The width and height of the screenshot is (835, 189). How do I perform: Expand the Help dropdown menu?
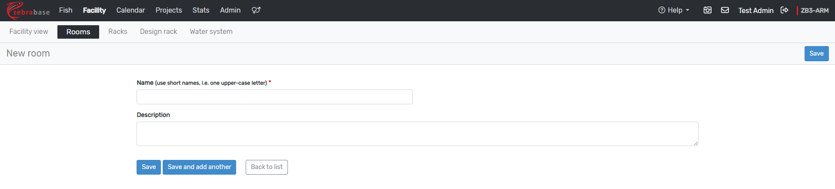pos(674,10)
